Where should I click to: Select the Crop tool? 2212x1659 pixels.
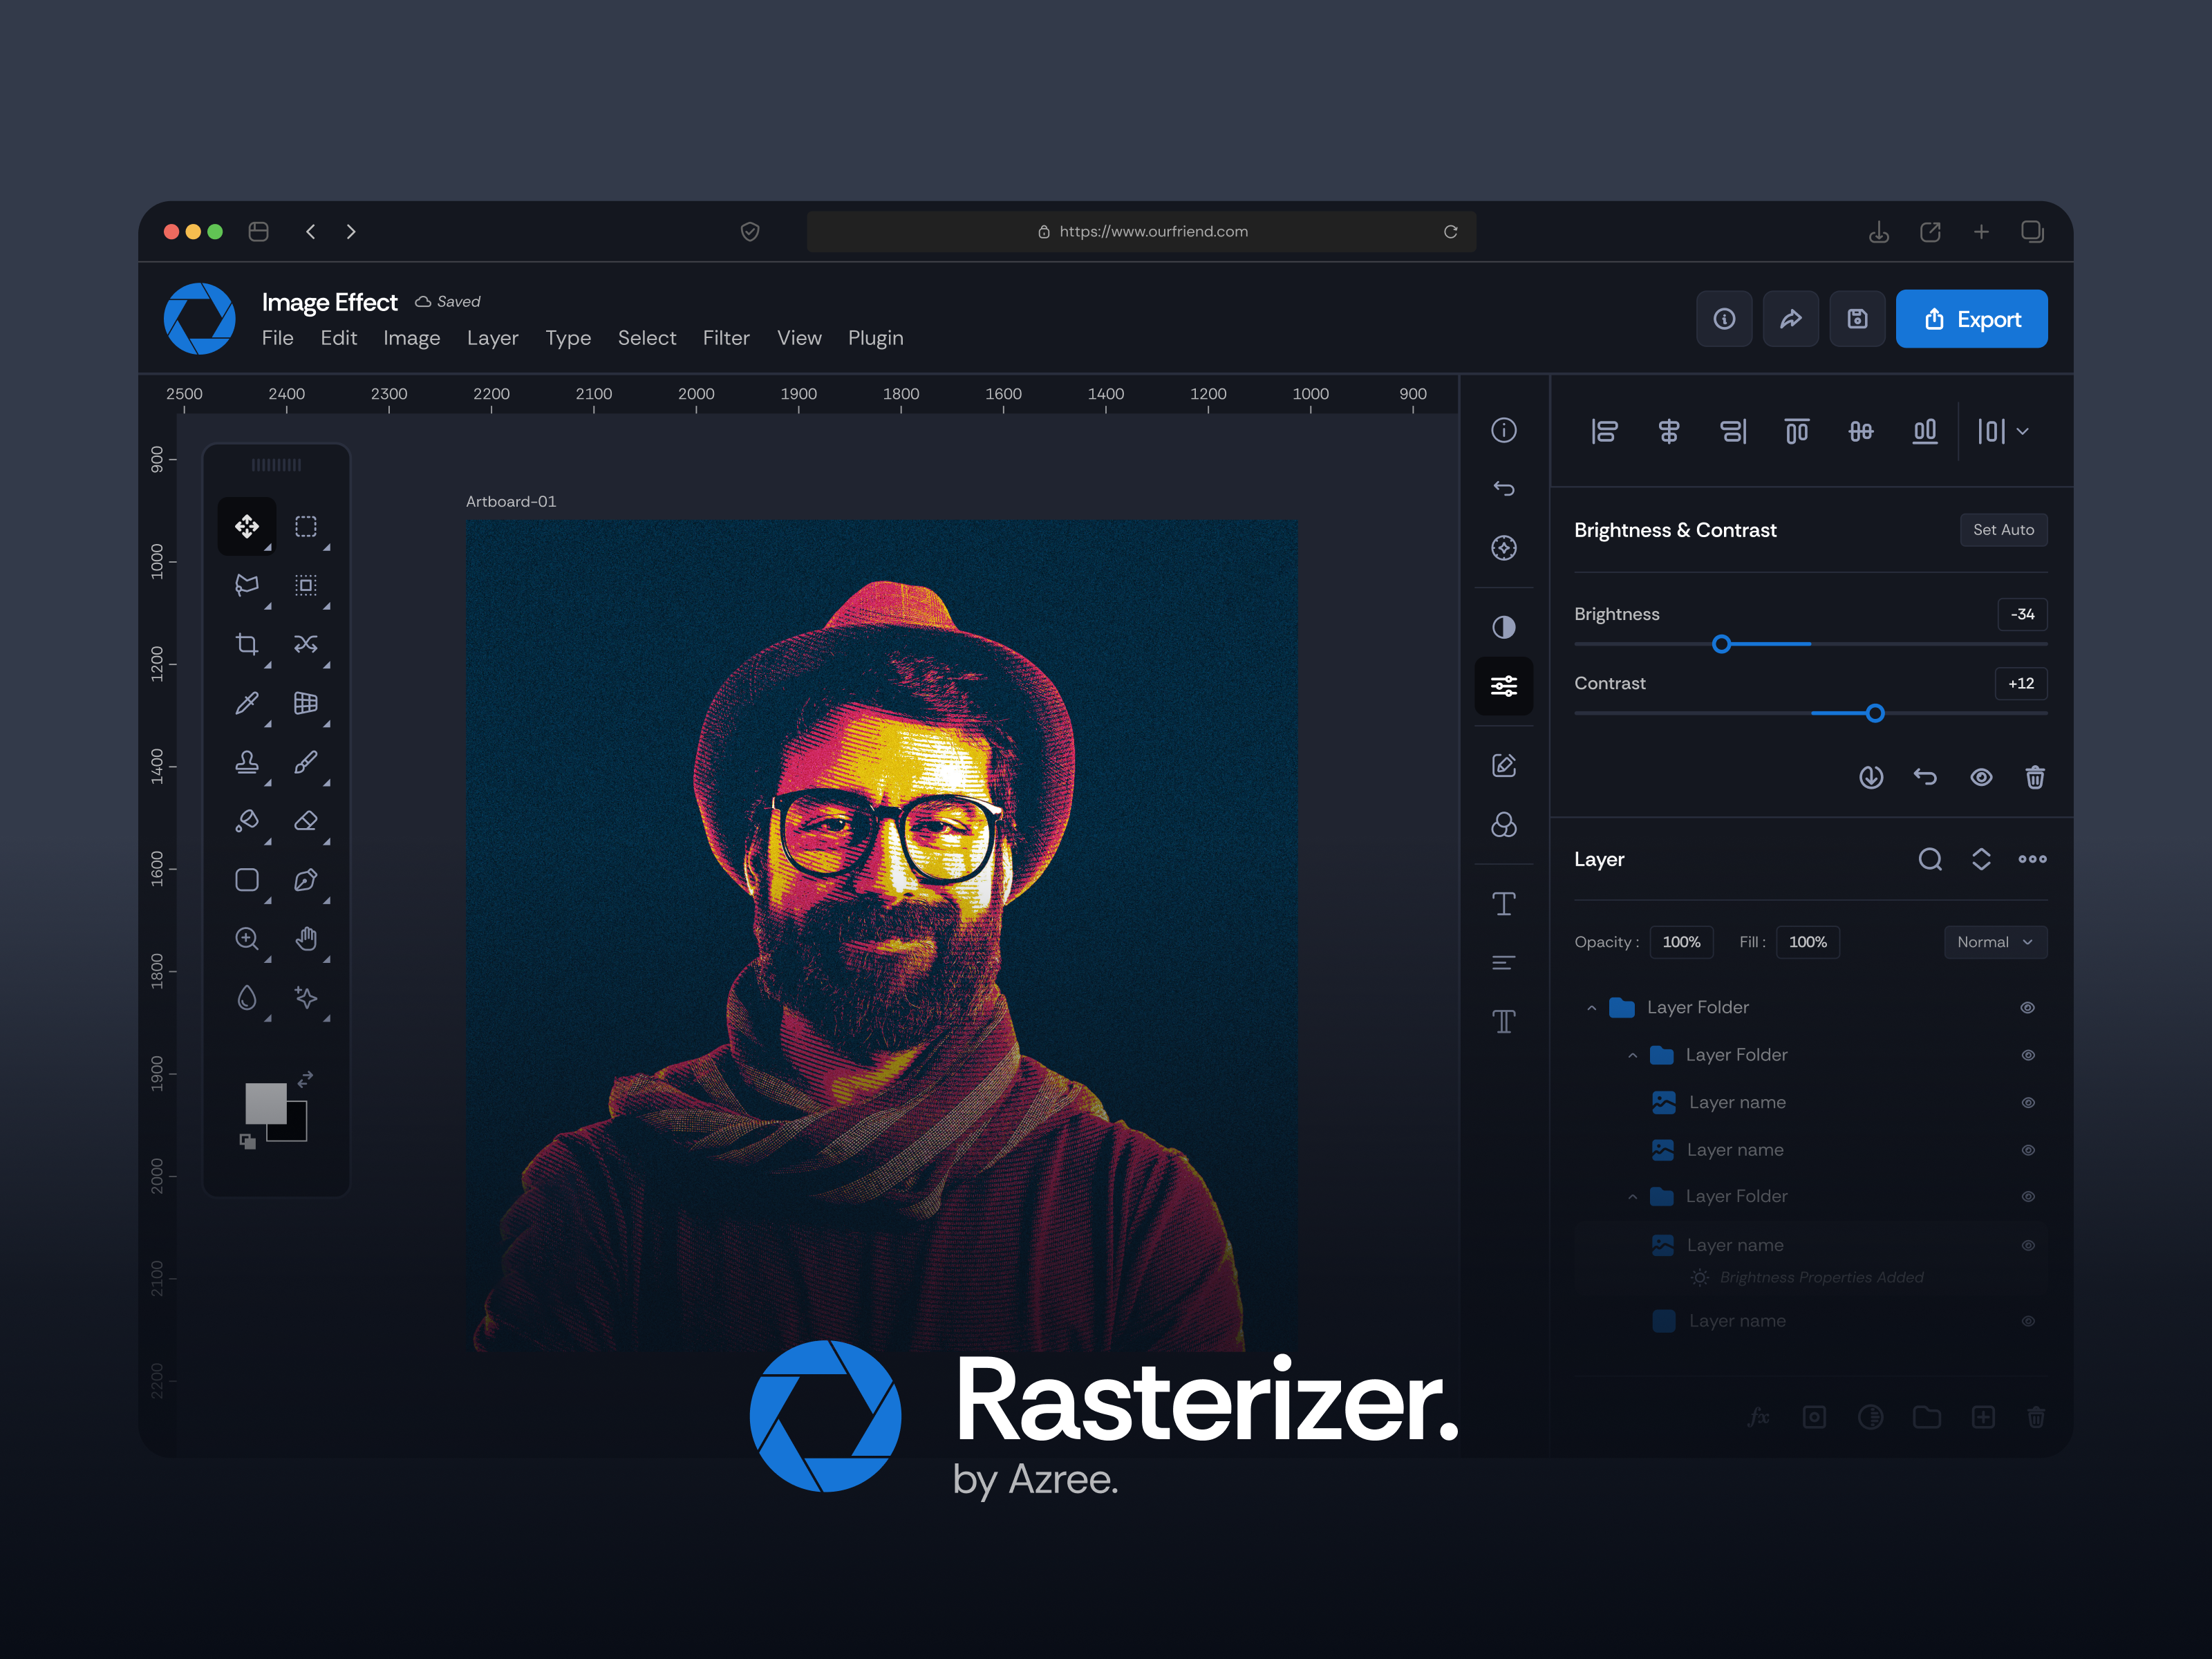click(248, 646)
